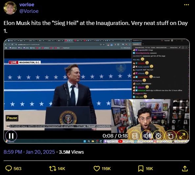Mute the video using the speaker icon
The image size is (195, 175).
(x=147, y=136)
